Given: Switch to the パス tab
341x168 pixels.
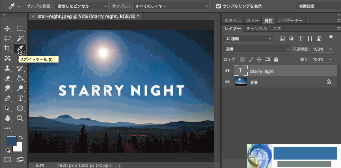Looking at the screenshot, I should click(277, 28).
